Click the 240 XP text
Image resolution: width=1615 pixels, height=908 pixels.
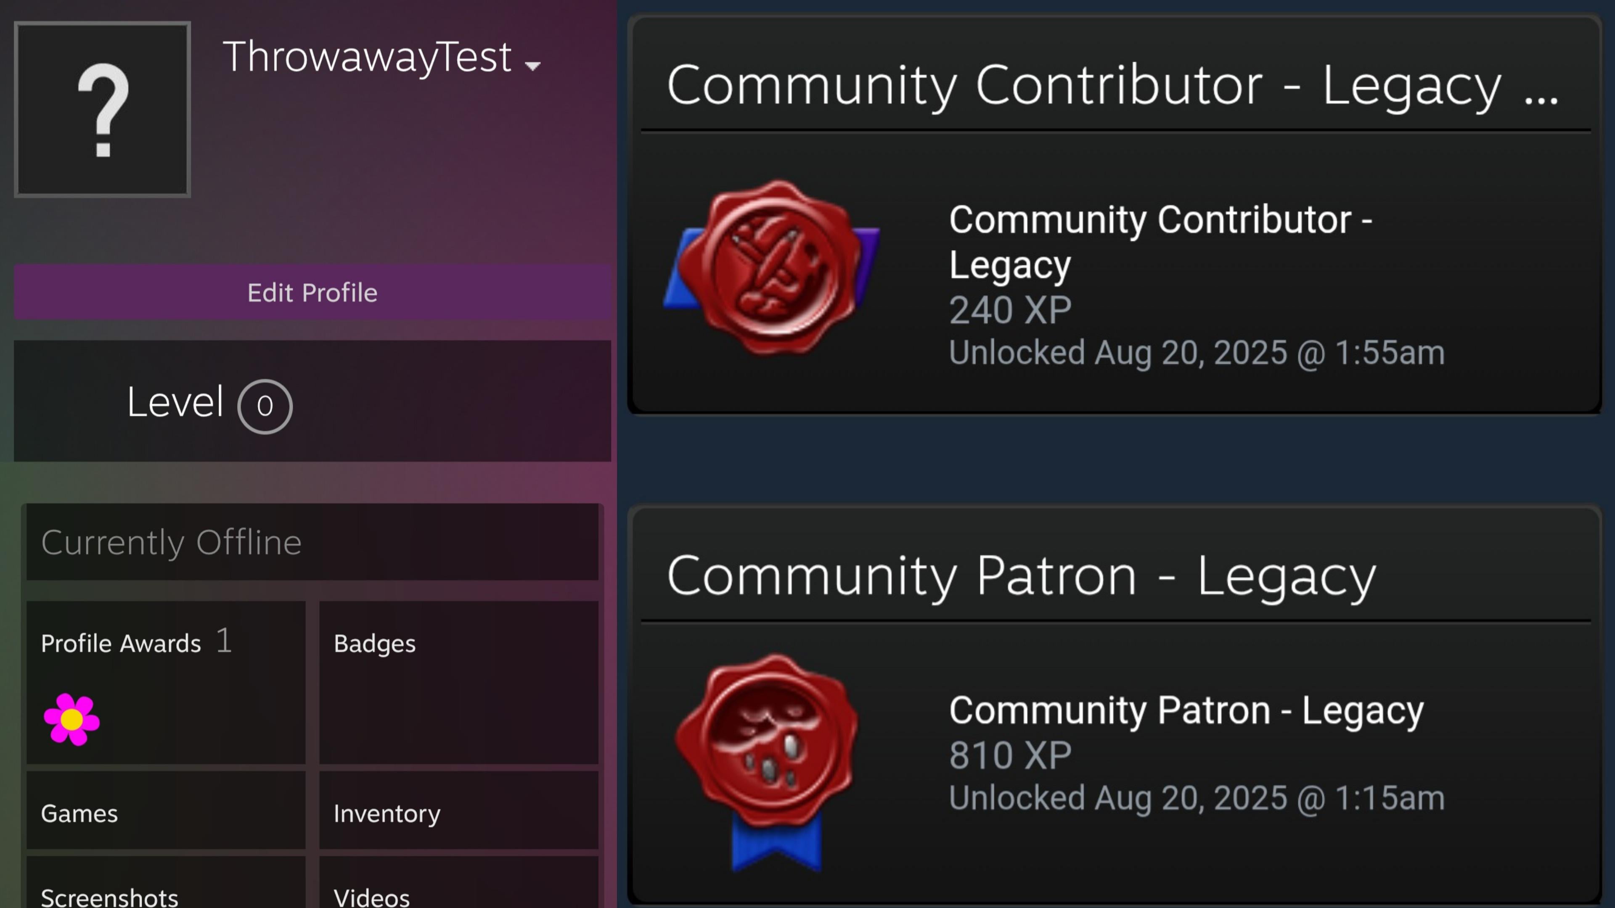1010,310
